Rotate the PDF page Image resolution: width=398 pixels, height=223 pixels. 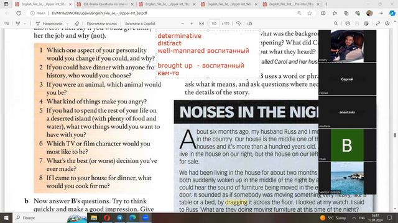pos(238,24)
